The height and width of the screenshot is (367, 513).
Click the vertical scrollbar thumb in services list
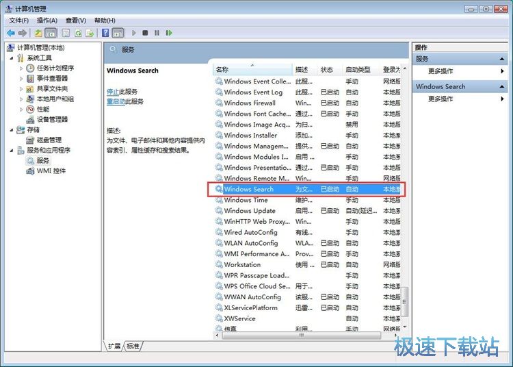pos(405,302)
